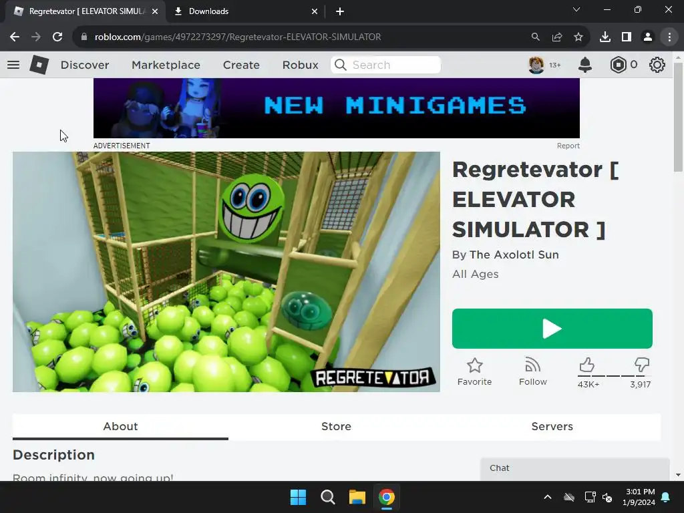
Task: Click the Description heading
Action: (53, 455)
